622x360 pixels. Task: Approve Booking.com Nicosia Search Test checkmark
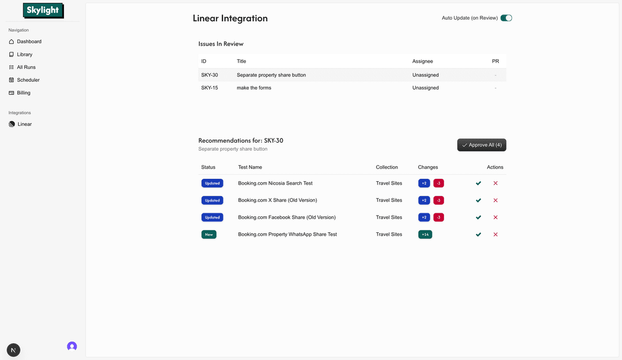click(x=479, y=183)
